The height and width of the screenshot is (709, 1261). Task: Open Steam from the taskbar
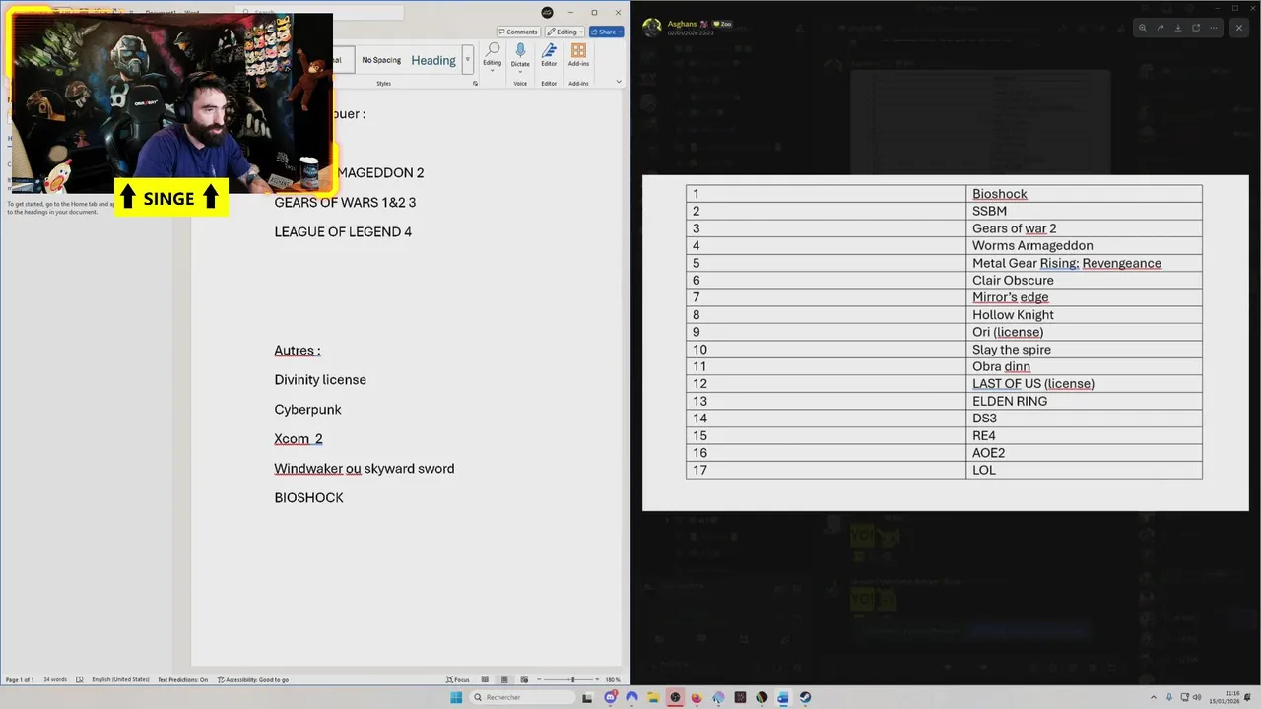[805, 697]
